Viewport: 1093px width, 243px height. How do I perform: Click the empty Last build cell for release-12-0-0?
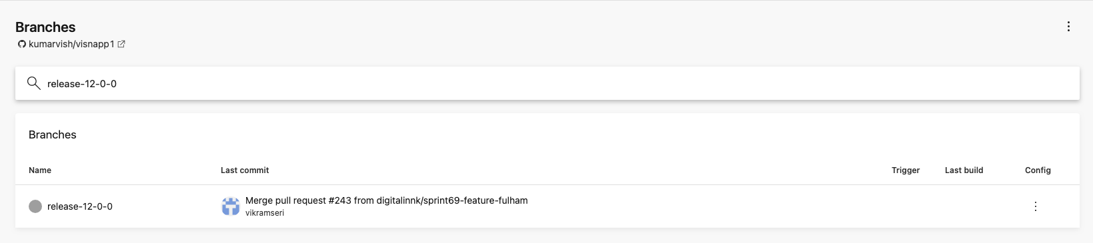coord(964,206)
